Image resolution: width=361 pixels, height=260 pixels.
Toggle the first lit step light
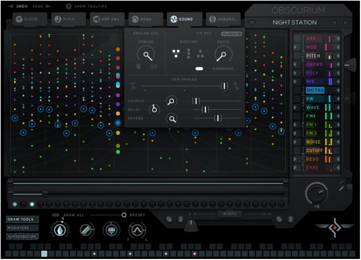point(15,204)
